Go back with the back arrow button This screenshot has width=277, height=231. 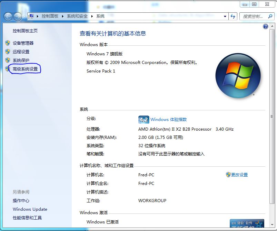(8, 17)
